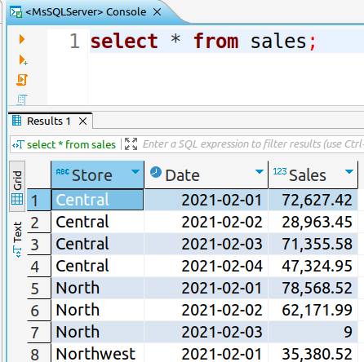Close the Results 1 tab

82,121
